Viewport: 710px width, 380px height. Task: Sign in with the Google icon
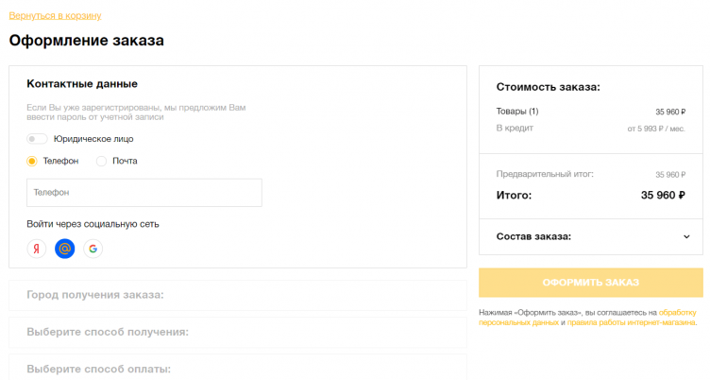coord(93,249)
